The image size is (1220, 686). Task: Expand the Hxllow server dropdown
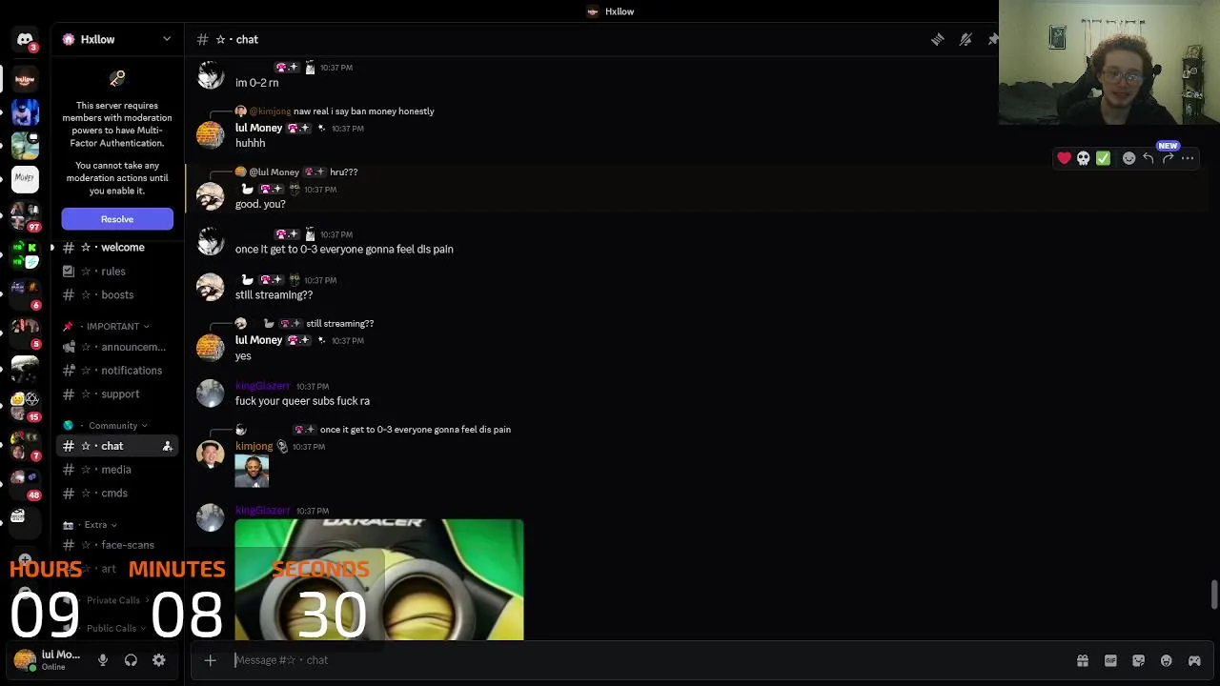pyautogui.click(x=167, y=39)
